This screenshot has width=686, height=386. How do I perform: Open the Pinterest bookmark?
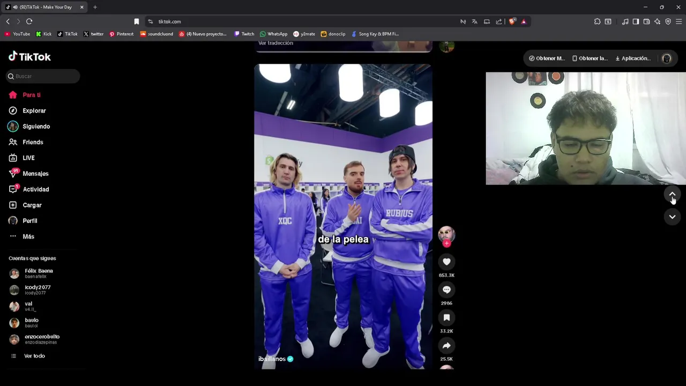coord(121,34)
